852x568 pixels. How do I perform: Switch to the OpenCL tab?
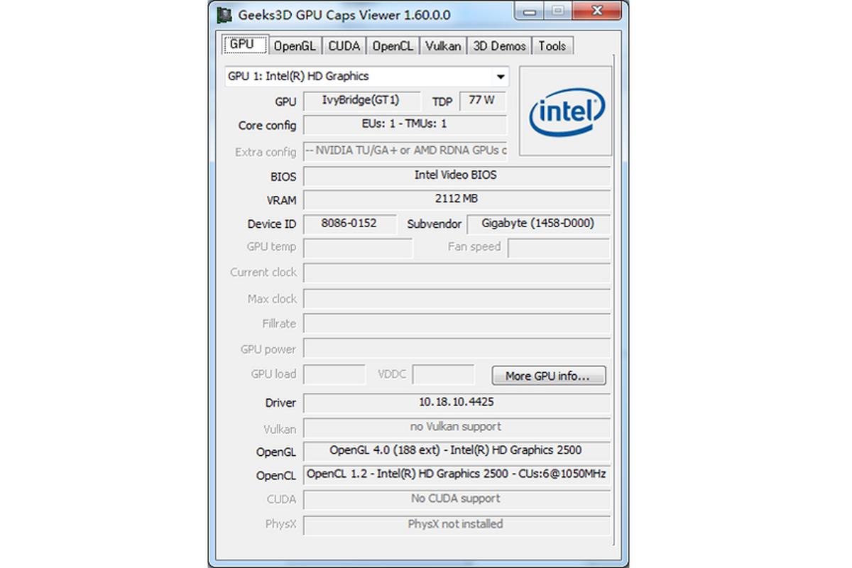[393, 46]
